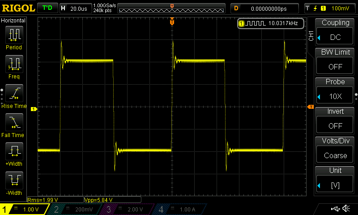Screen dimensions: 358x215
Task: Switch to channel 2 tab 200mV
Action: pyautogui.click(x=76, y=209)
